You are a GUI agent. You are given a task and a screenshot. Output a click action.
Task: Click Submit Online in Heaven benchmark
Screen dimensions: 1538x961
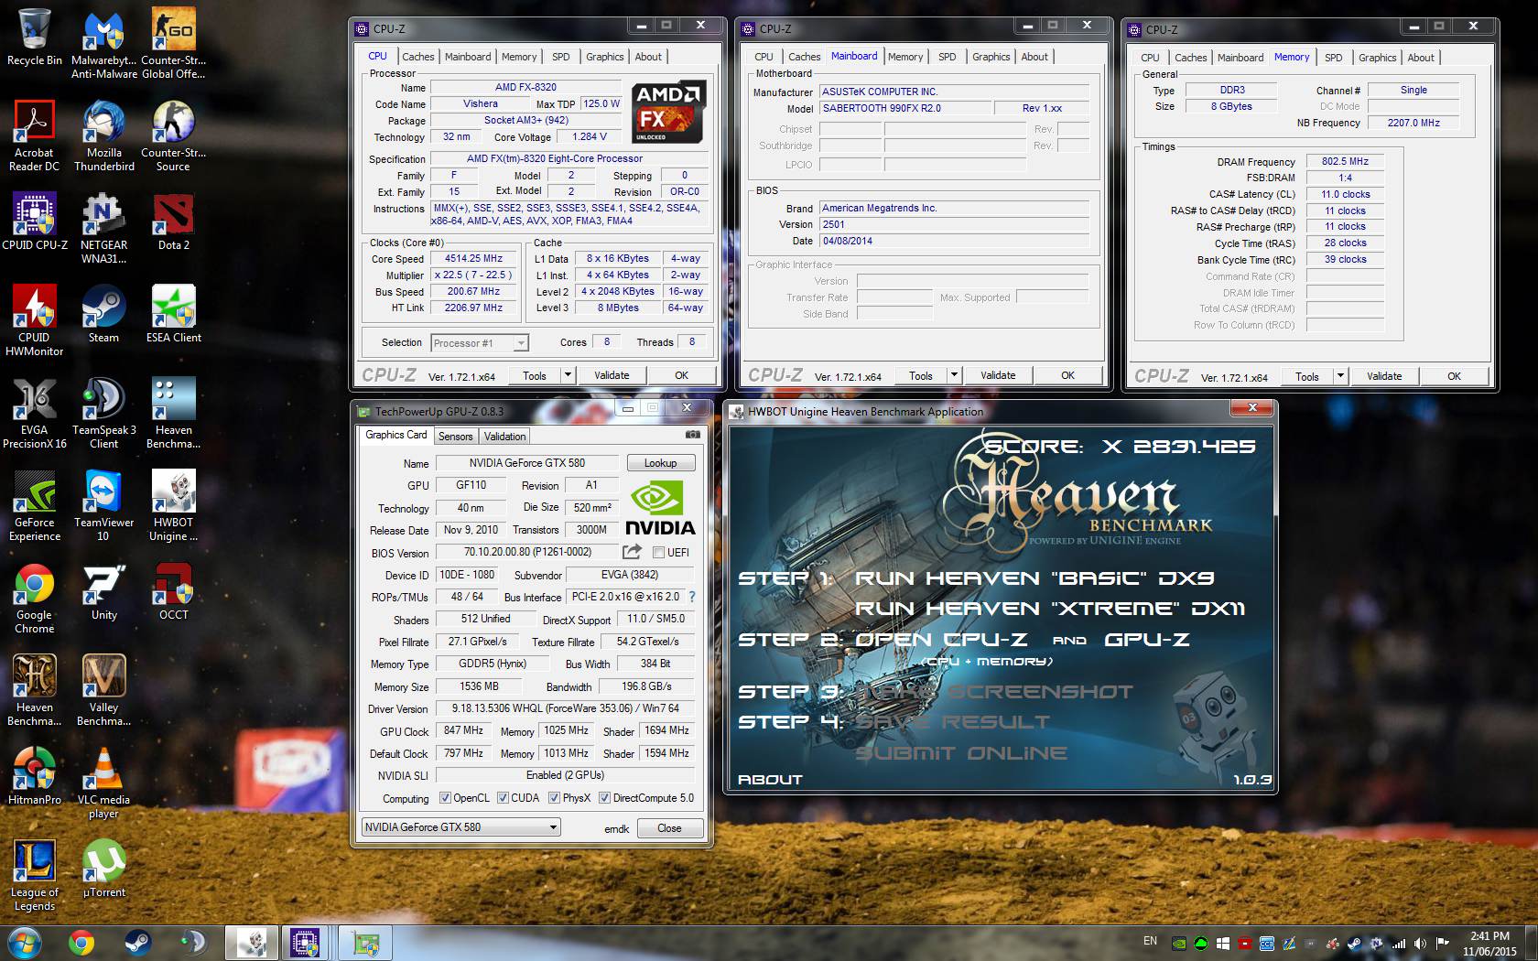(x=961, y=753)
